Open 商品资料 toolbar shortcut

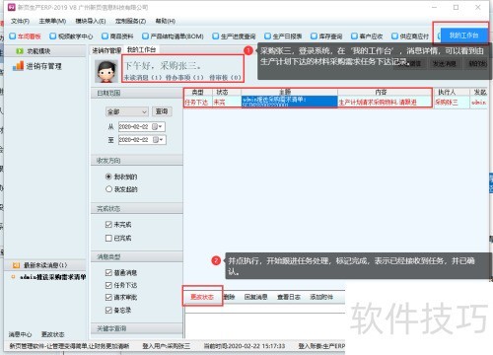click(117, 36)
